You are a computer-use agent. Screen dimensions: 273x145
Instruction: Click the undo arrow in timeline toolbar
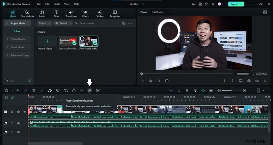click(x=18, y=90)
